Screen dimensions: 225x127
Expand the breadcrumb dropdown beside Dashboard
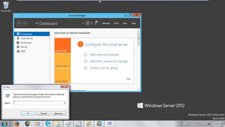pos(83,23)
